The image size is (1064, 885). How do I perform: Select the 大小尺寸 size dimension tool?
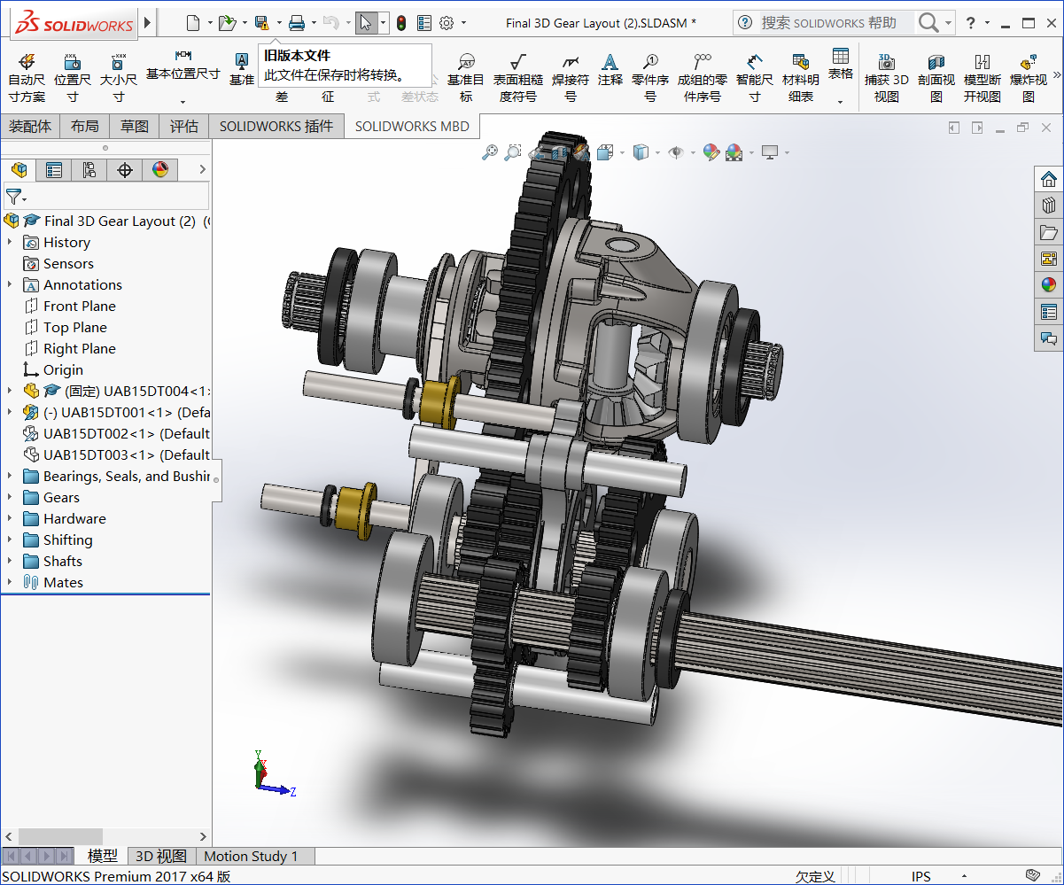[119, 78]
